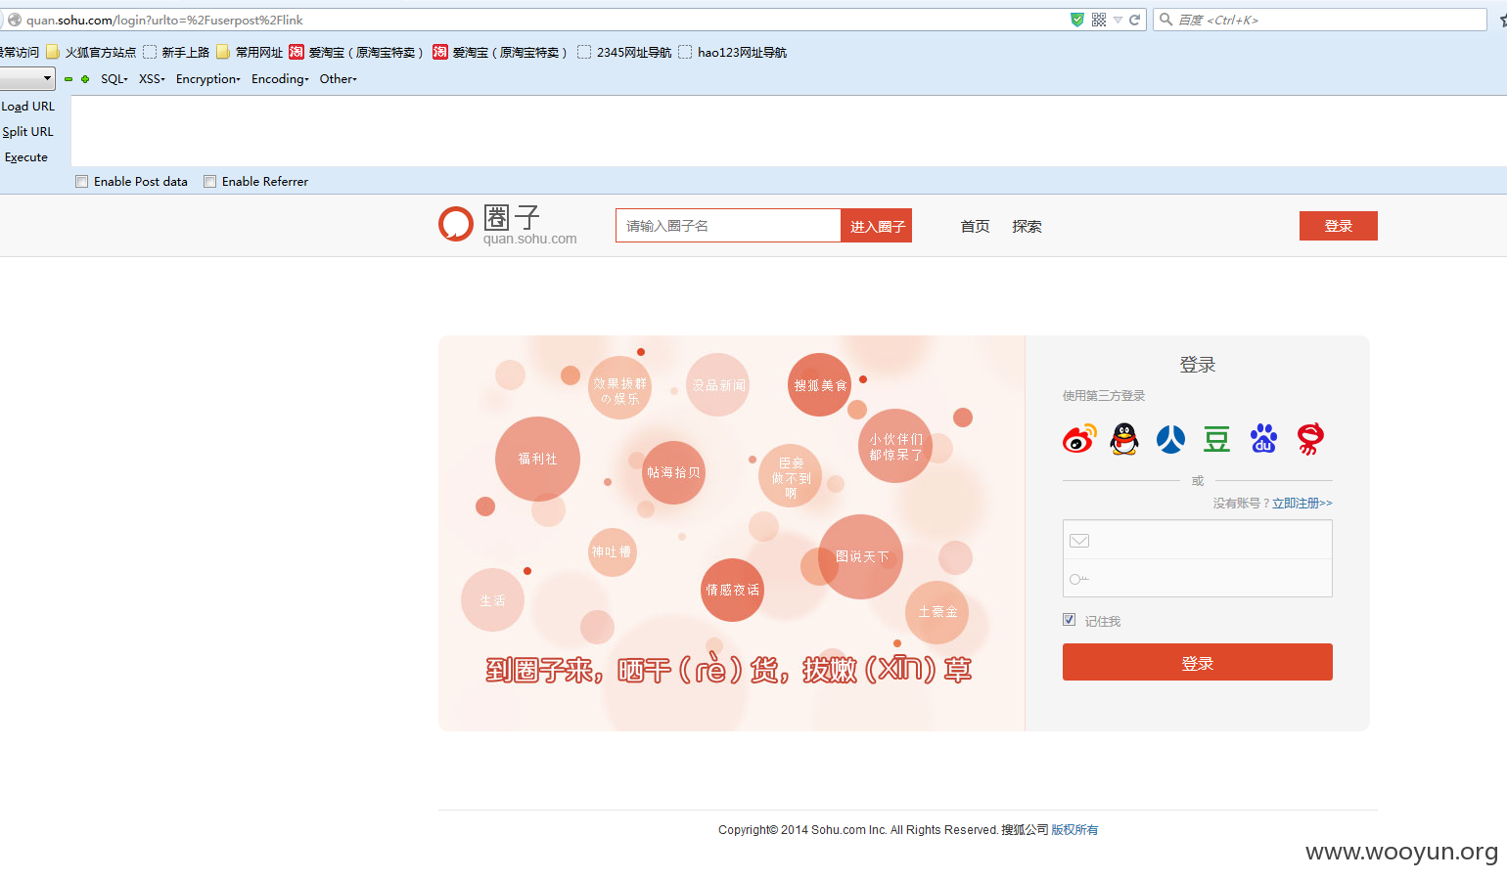Open HackBar SQL dropdown menu

[x=114, y=79]
